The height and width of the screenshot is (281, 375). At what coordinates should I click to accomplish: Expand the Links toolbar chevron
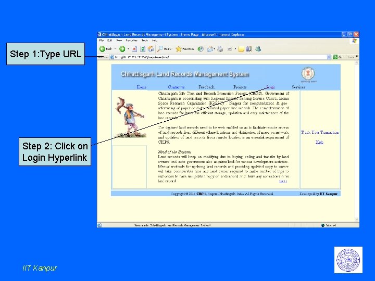click(x=357, y=56)
